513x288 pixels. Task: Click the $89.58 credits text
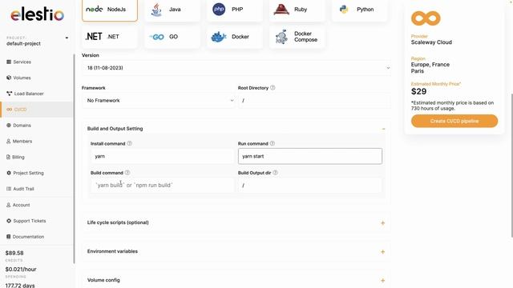click(14, 253)
